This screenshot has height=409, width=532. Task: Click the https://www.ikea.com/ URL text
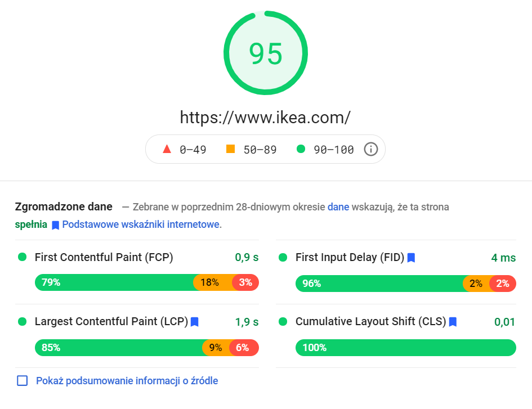(265, 118)
